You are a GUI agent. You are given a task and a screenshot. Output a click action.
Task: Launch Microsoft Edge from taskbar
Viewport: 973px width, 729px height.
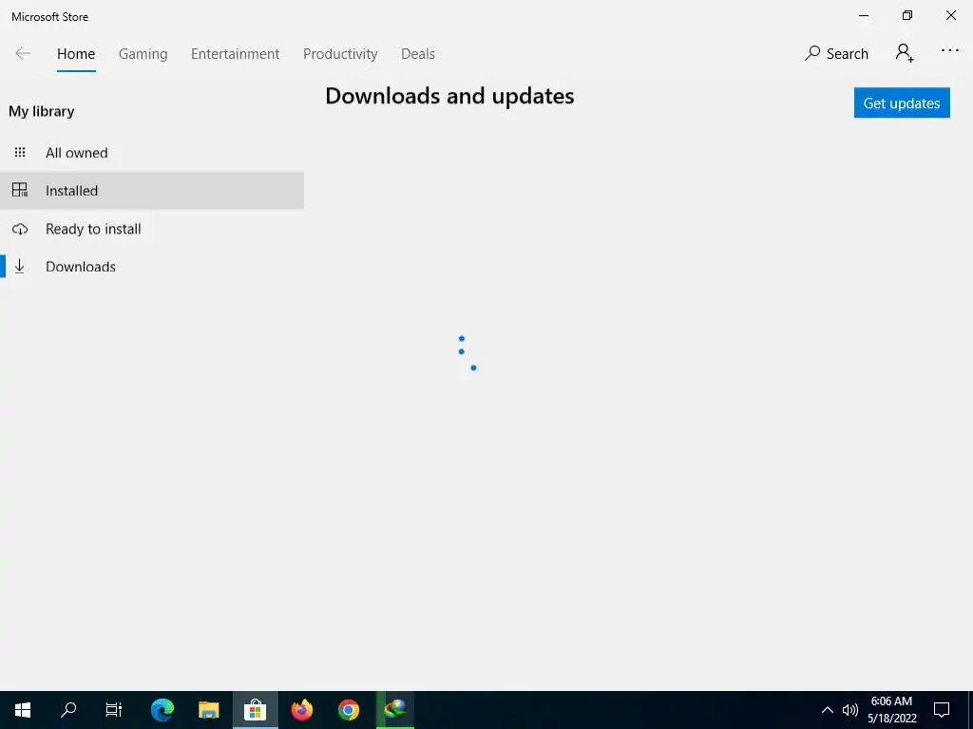(162, 710)
